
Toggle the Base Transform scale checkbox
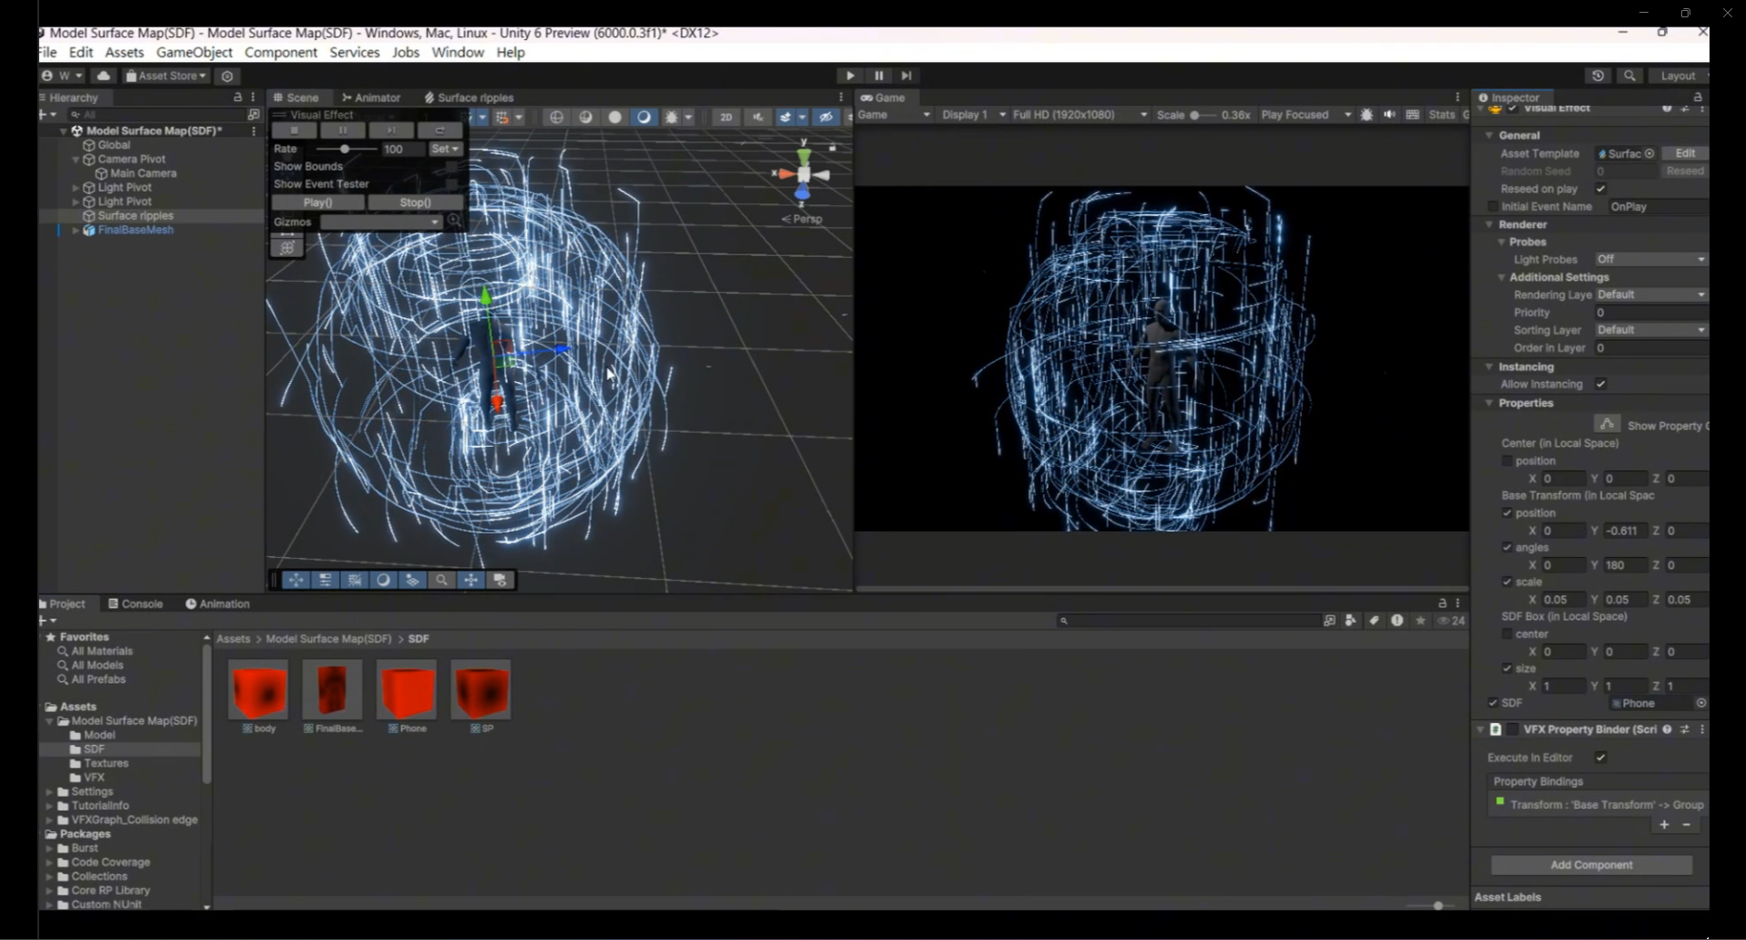[x=1507, y=582]
